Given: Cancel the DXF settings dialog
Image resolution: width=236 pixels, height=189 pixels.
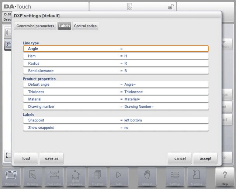Looking at the screenshot, I should [180, 158].
